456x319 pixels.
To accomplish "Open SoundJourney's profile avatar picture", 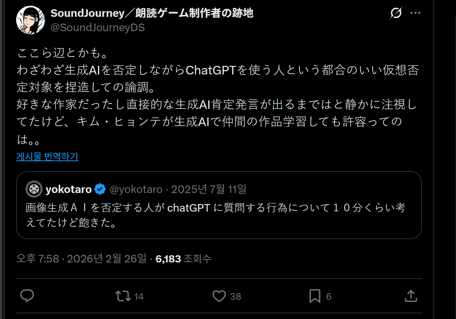I will tap(30, 20).
